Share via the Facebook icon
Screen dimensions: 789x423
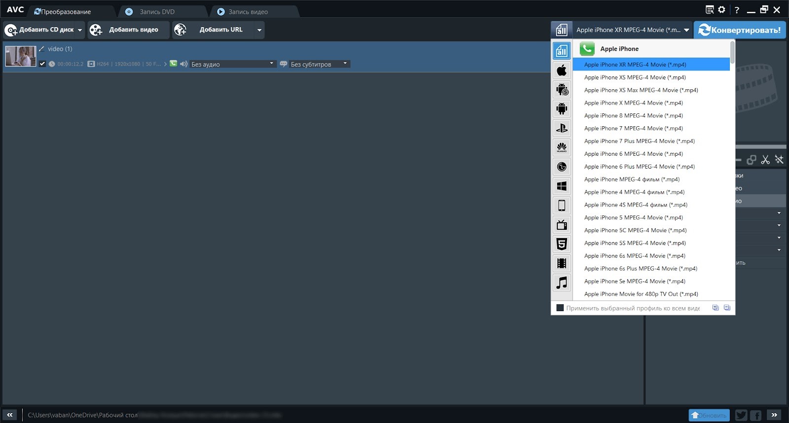[x=755, y=415]
